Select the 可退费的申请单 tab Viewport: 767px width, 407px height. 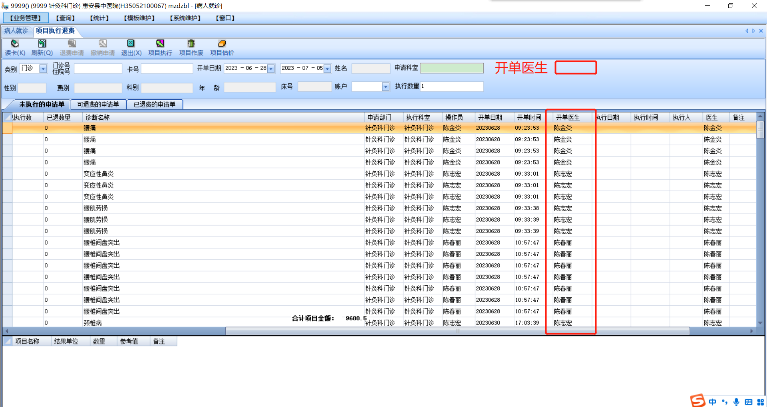[x=98, y=105]
